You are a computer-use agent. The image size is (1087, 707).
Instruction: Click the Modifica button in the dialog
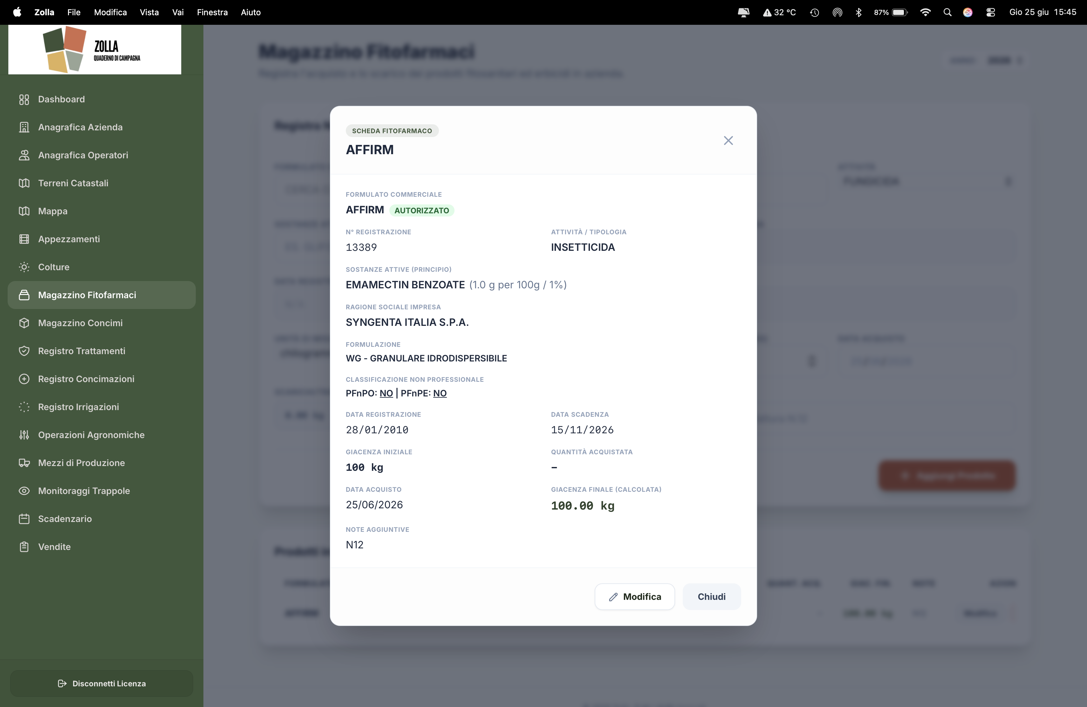pyautogui.click(x=635, y=596)
